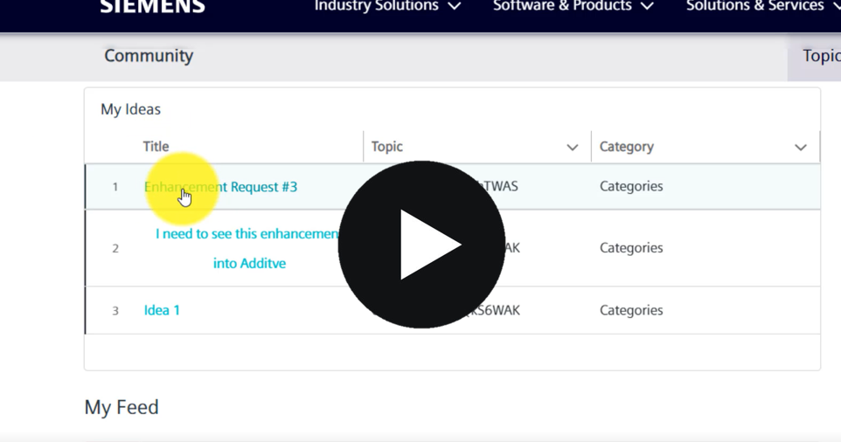Play the video with the center play button
This screenshot has height=442, width=841.
coord(421,245)
